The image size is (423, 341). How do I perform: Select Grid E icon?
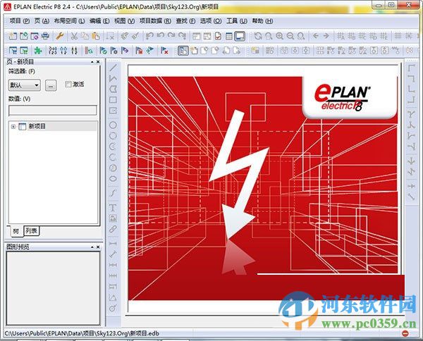coord(384,36)
